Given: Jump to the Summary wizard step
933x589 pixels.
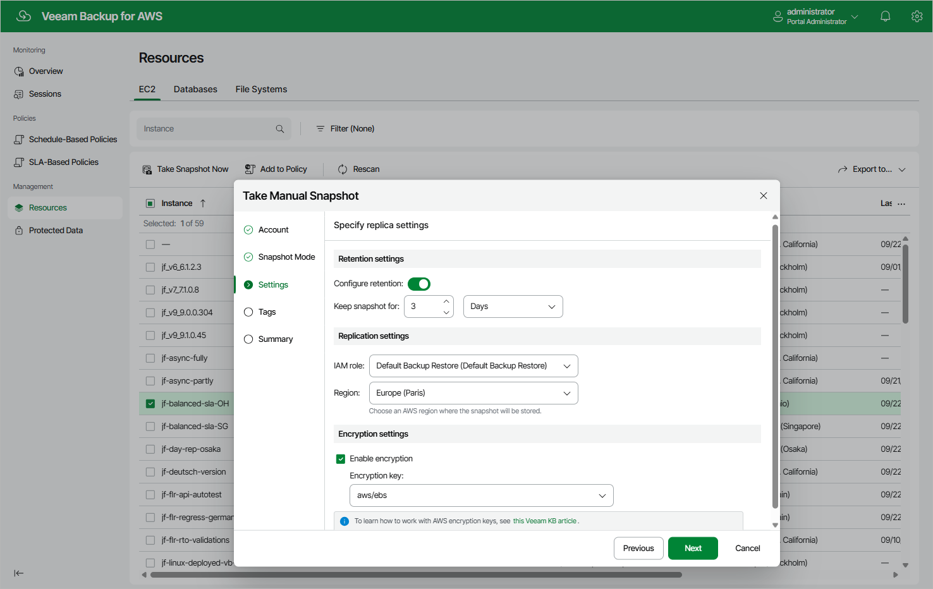Looking at the screenshot, I should point(276,339).
